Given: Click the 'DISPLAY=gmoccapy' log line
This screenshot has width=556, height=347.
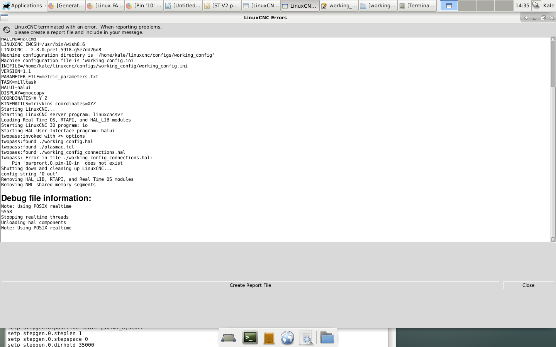Looking at the screenshot, I should [x=23, y=93].
